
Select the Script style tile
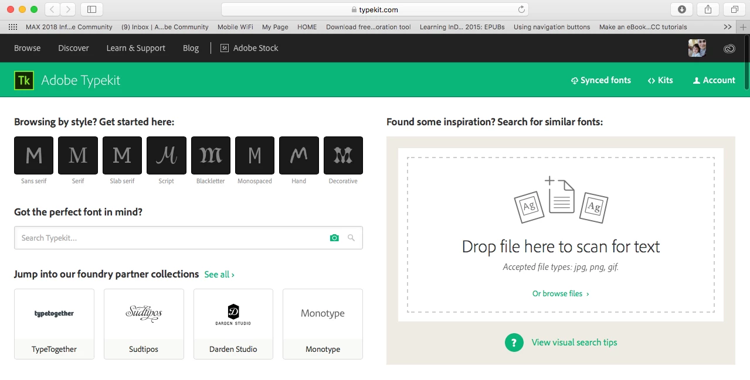(x=167, y=155)
